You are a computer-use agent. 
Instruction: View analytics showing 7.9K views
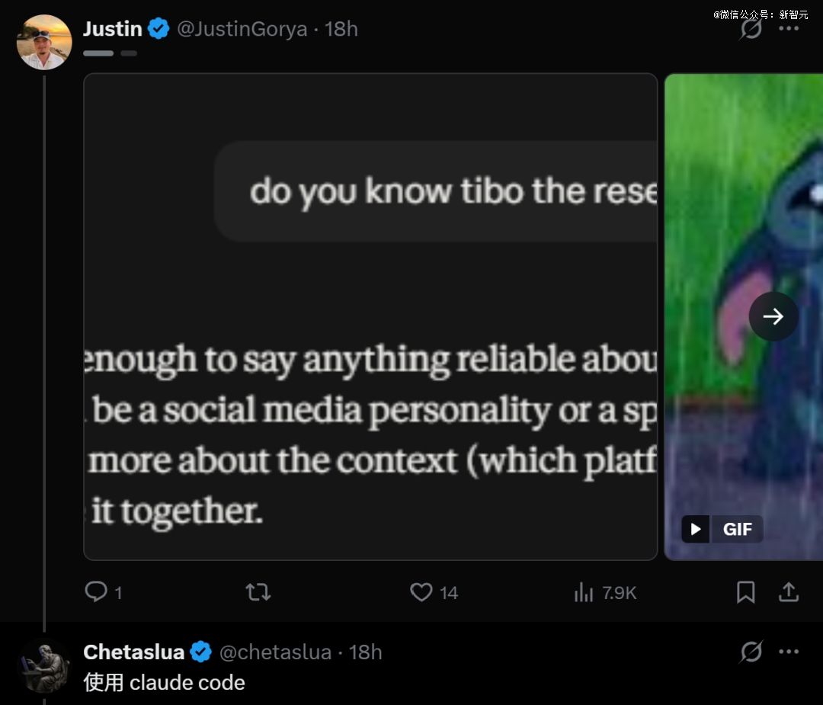(x=605, y=593)
